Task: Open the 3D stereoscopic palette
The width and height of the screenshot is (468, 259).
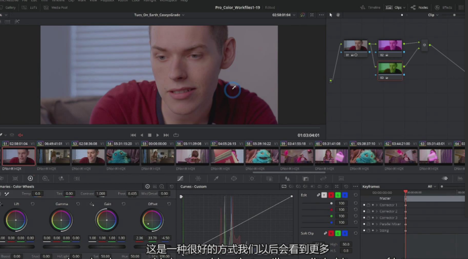Action: 341,178
